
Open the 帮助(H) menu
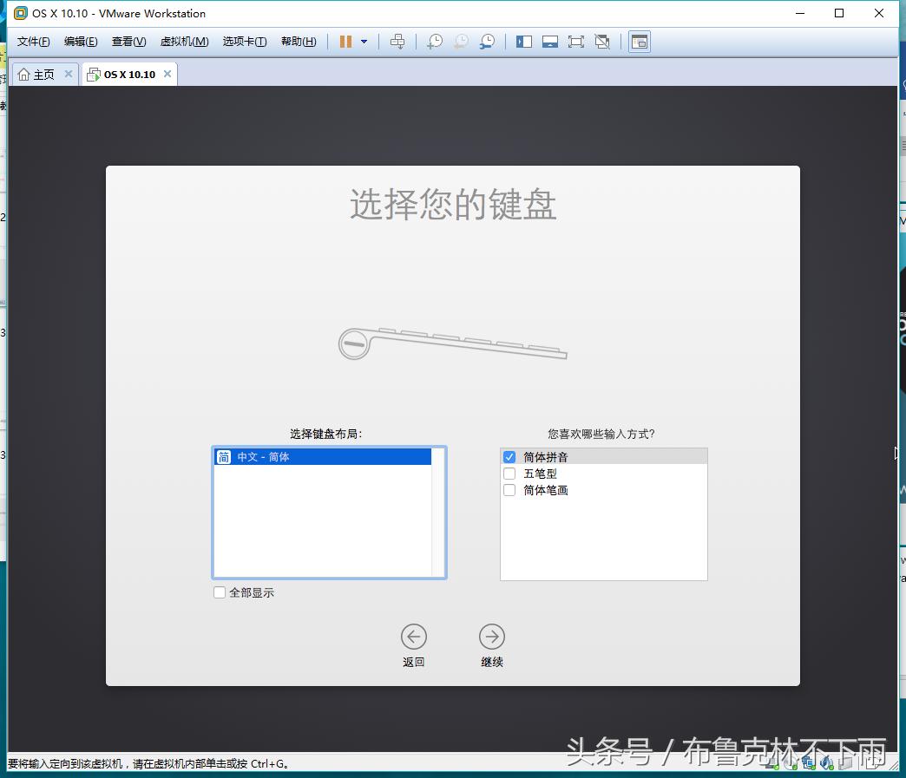click(299, 41)
